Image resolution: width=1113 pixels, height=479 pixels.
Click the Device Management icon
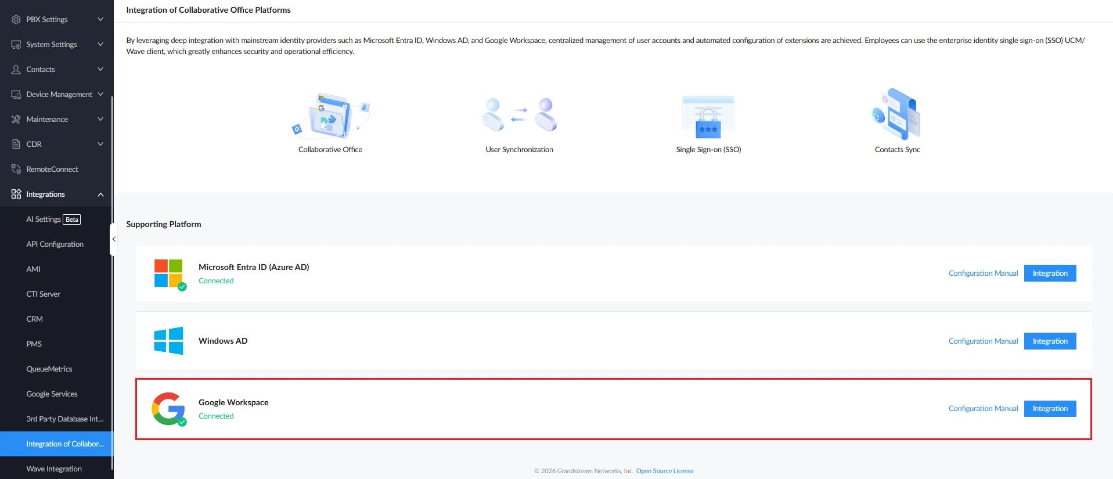point(16,95)
